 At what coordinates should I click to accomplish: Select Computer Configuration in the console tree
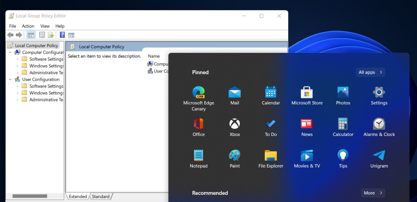coord(43,52)
